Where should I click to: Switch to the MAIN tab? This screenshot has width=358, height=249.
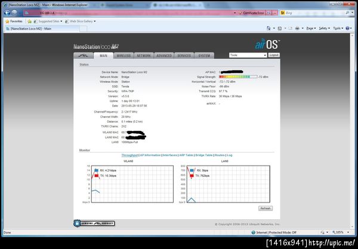click(x=103, y=55)
